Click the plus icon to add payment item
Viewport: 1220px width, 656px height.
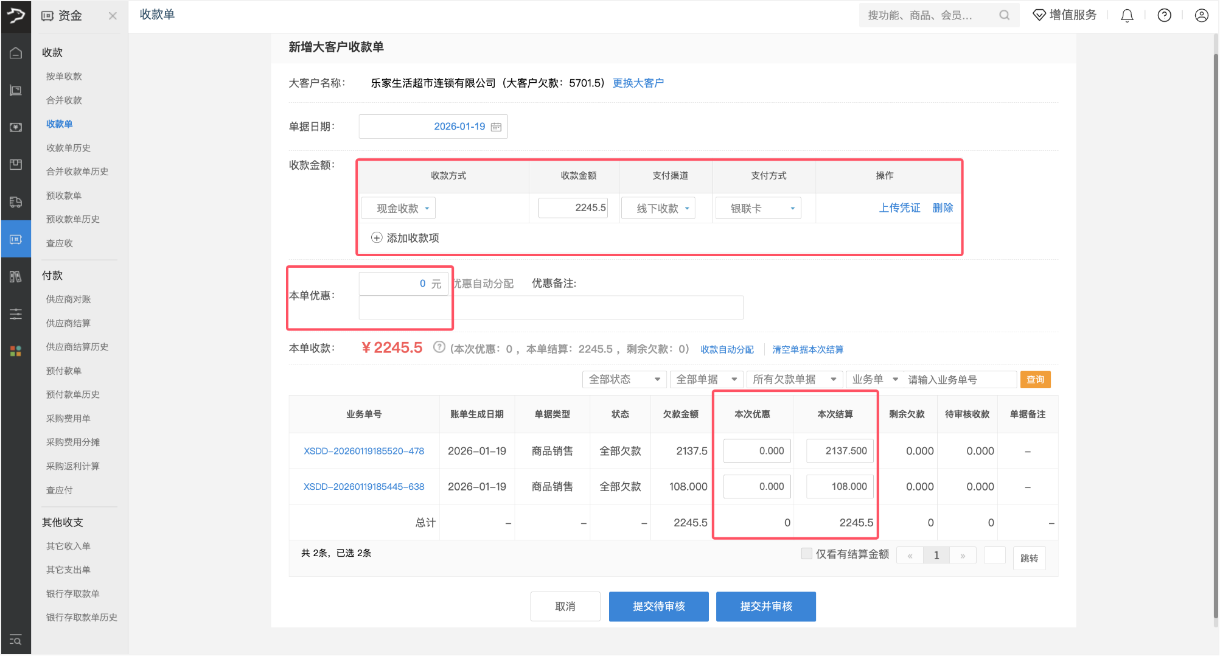click(x=377, y=238)
